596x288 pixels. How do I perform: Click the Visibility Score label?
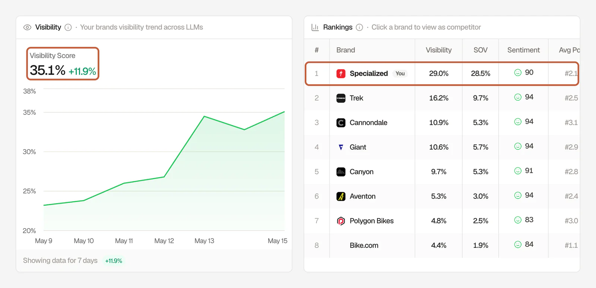53,56
